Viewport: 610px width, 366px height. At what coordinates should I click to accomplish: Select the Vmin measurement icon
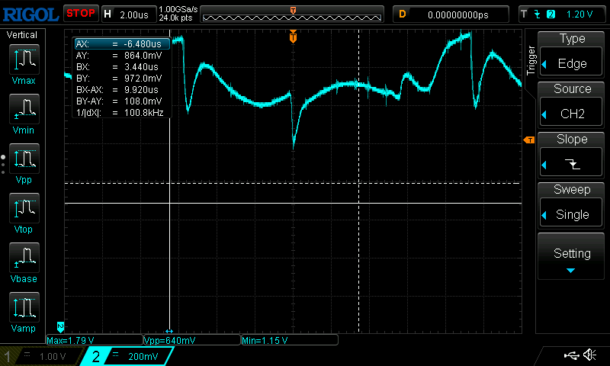point(24,109)
